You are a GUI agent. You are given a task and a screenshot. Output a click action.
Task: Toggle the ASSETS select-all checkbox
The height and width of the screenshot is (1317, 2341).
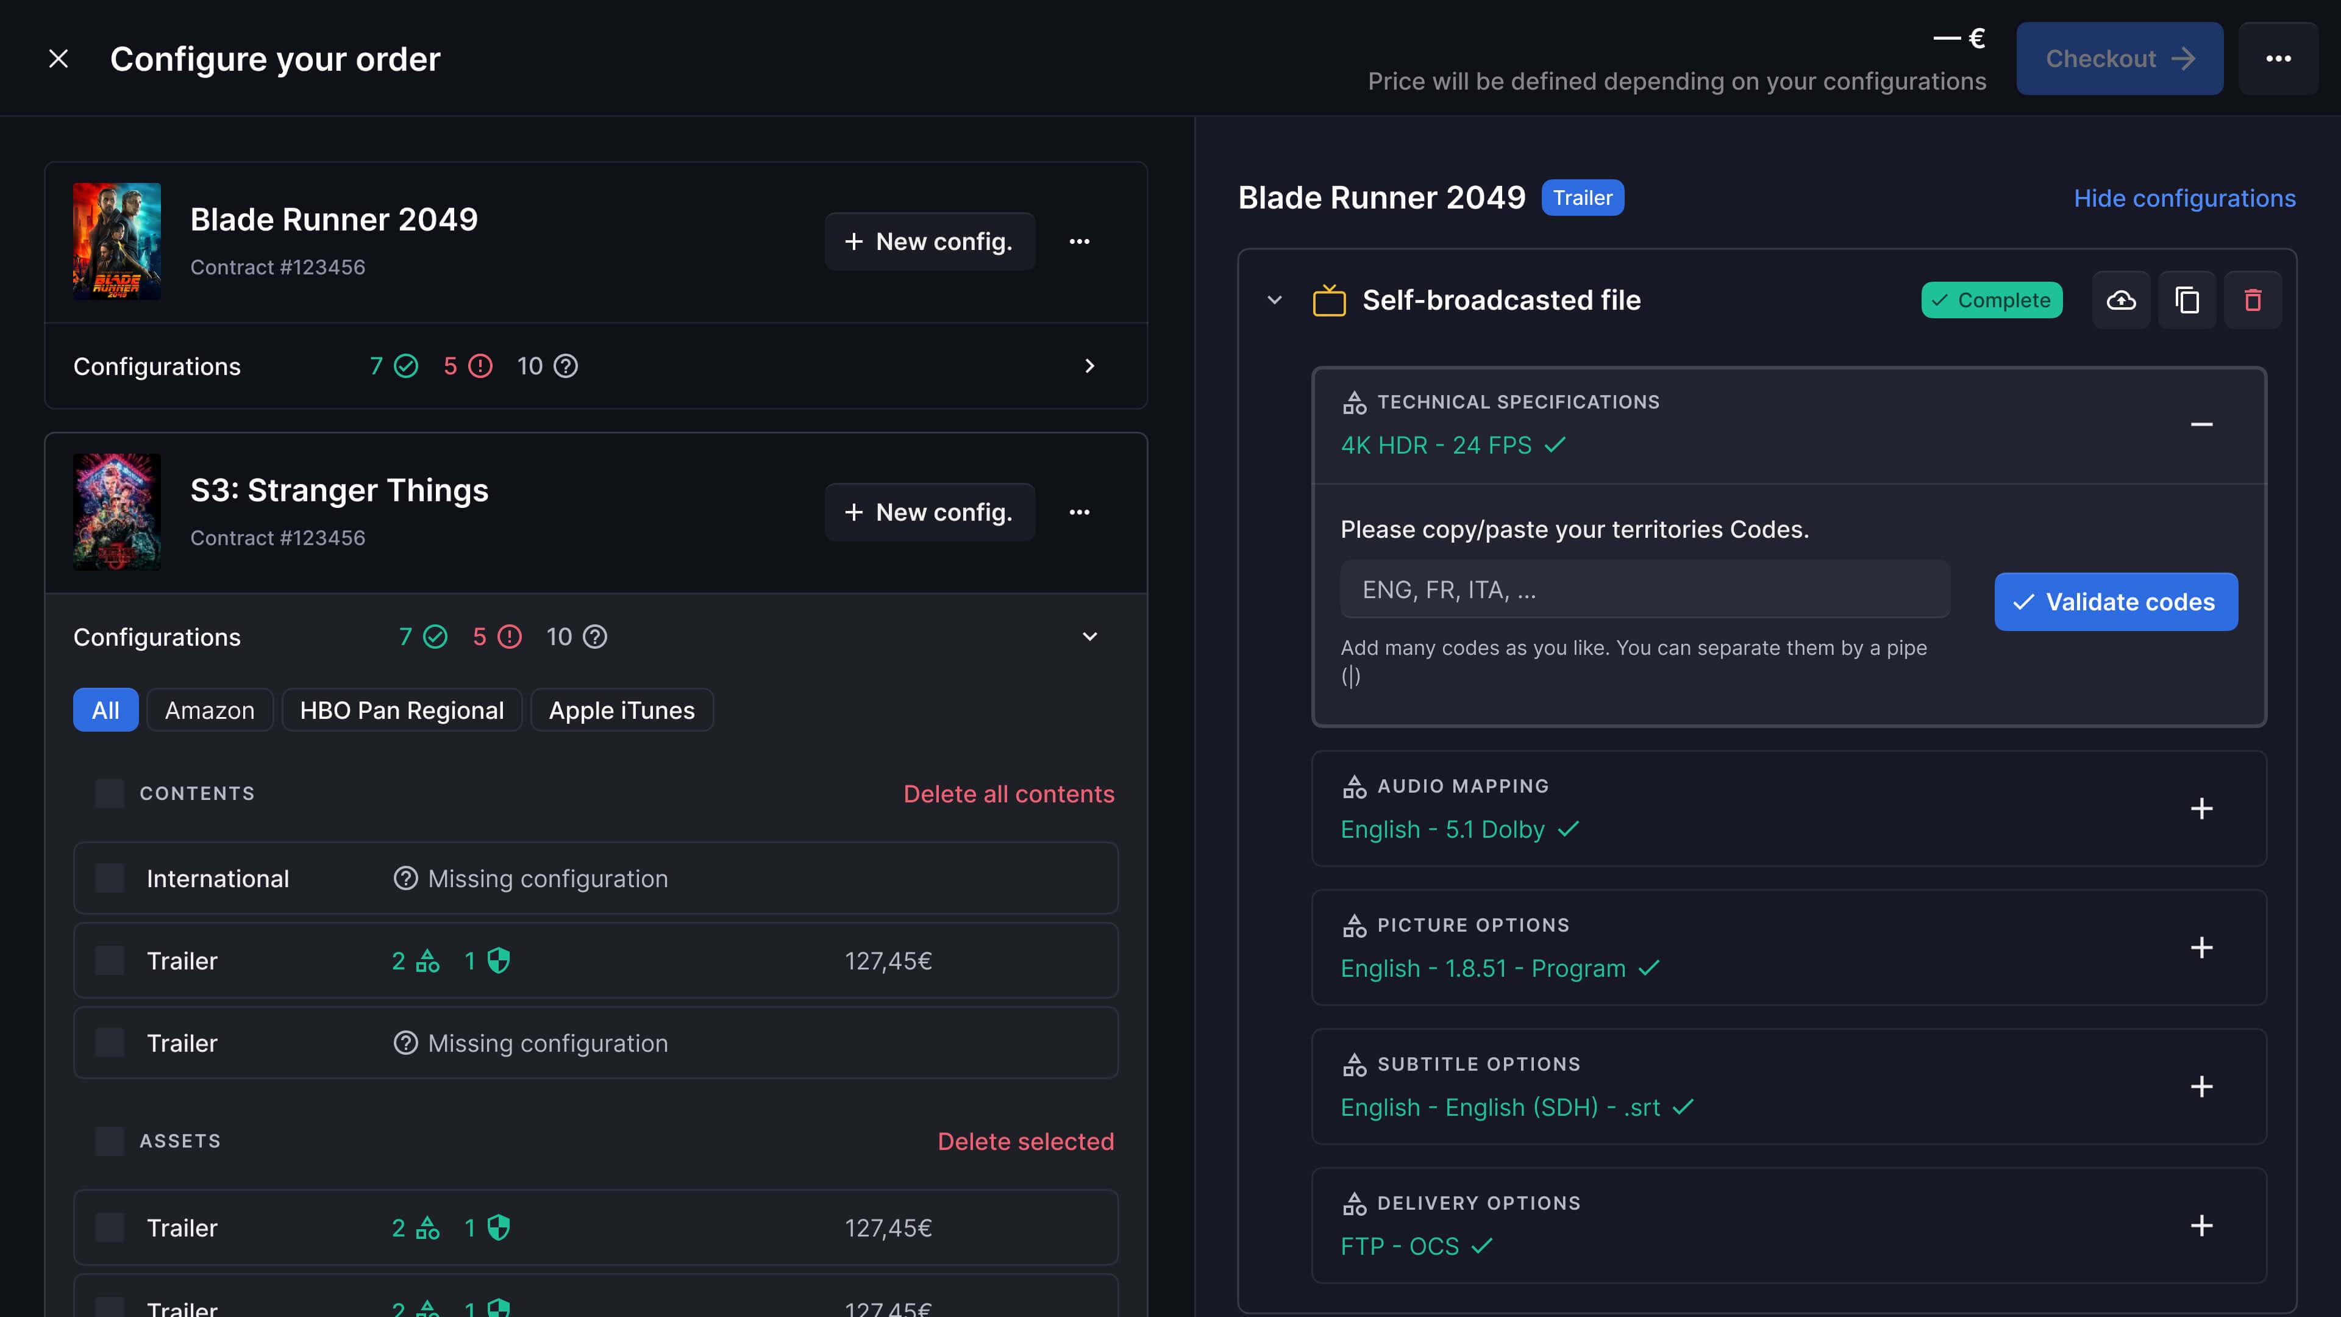[x=109, y=1141]
